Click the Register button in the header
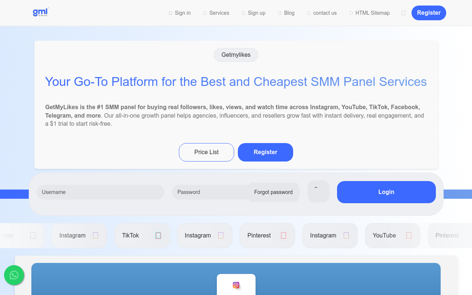The height and width of the screenshot is (295, 472). 429,13
